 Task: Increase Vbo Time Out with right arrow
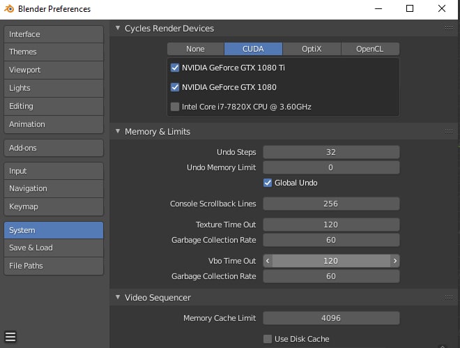(394, 261)
